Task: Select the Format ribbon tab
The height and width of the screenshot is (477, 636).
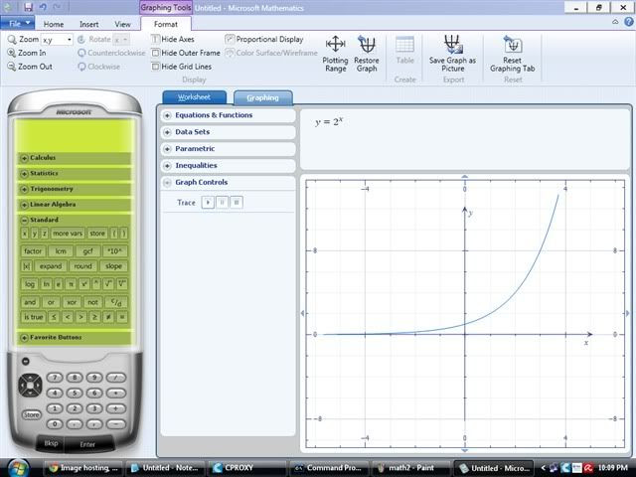Action: 166,24
